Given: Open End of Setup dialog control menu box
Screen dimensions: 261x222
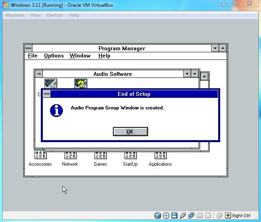Looking at the screenshot, I should pos(47,94).
